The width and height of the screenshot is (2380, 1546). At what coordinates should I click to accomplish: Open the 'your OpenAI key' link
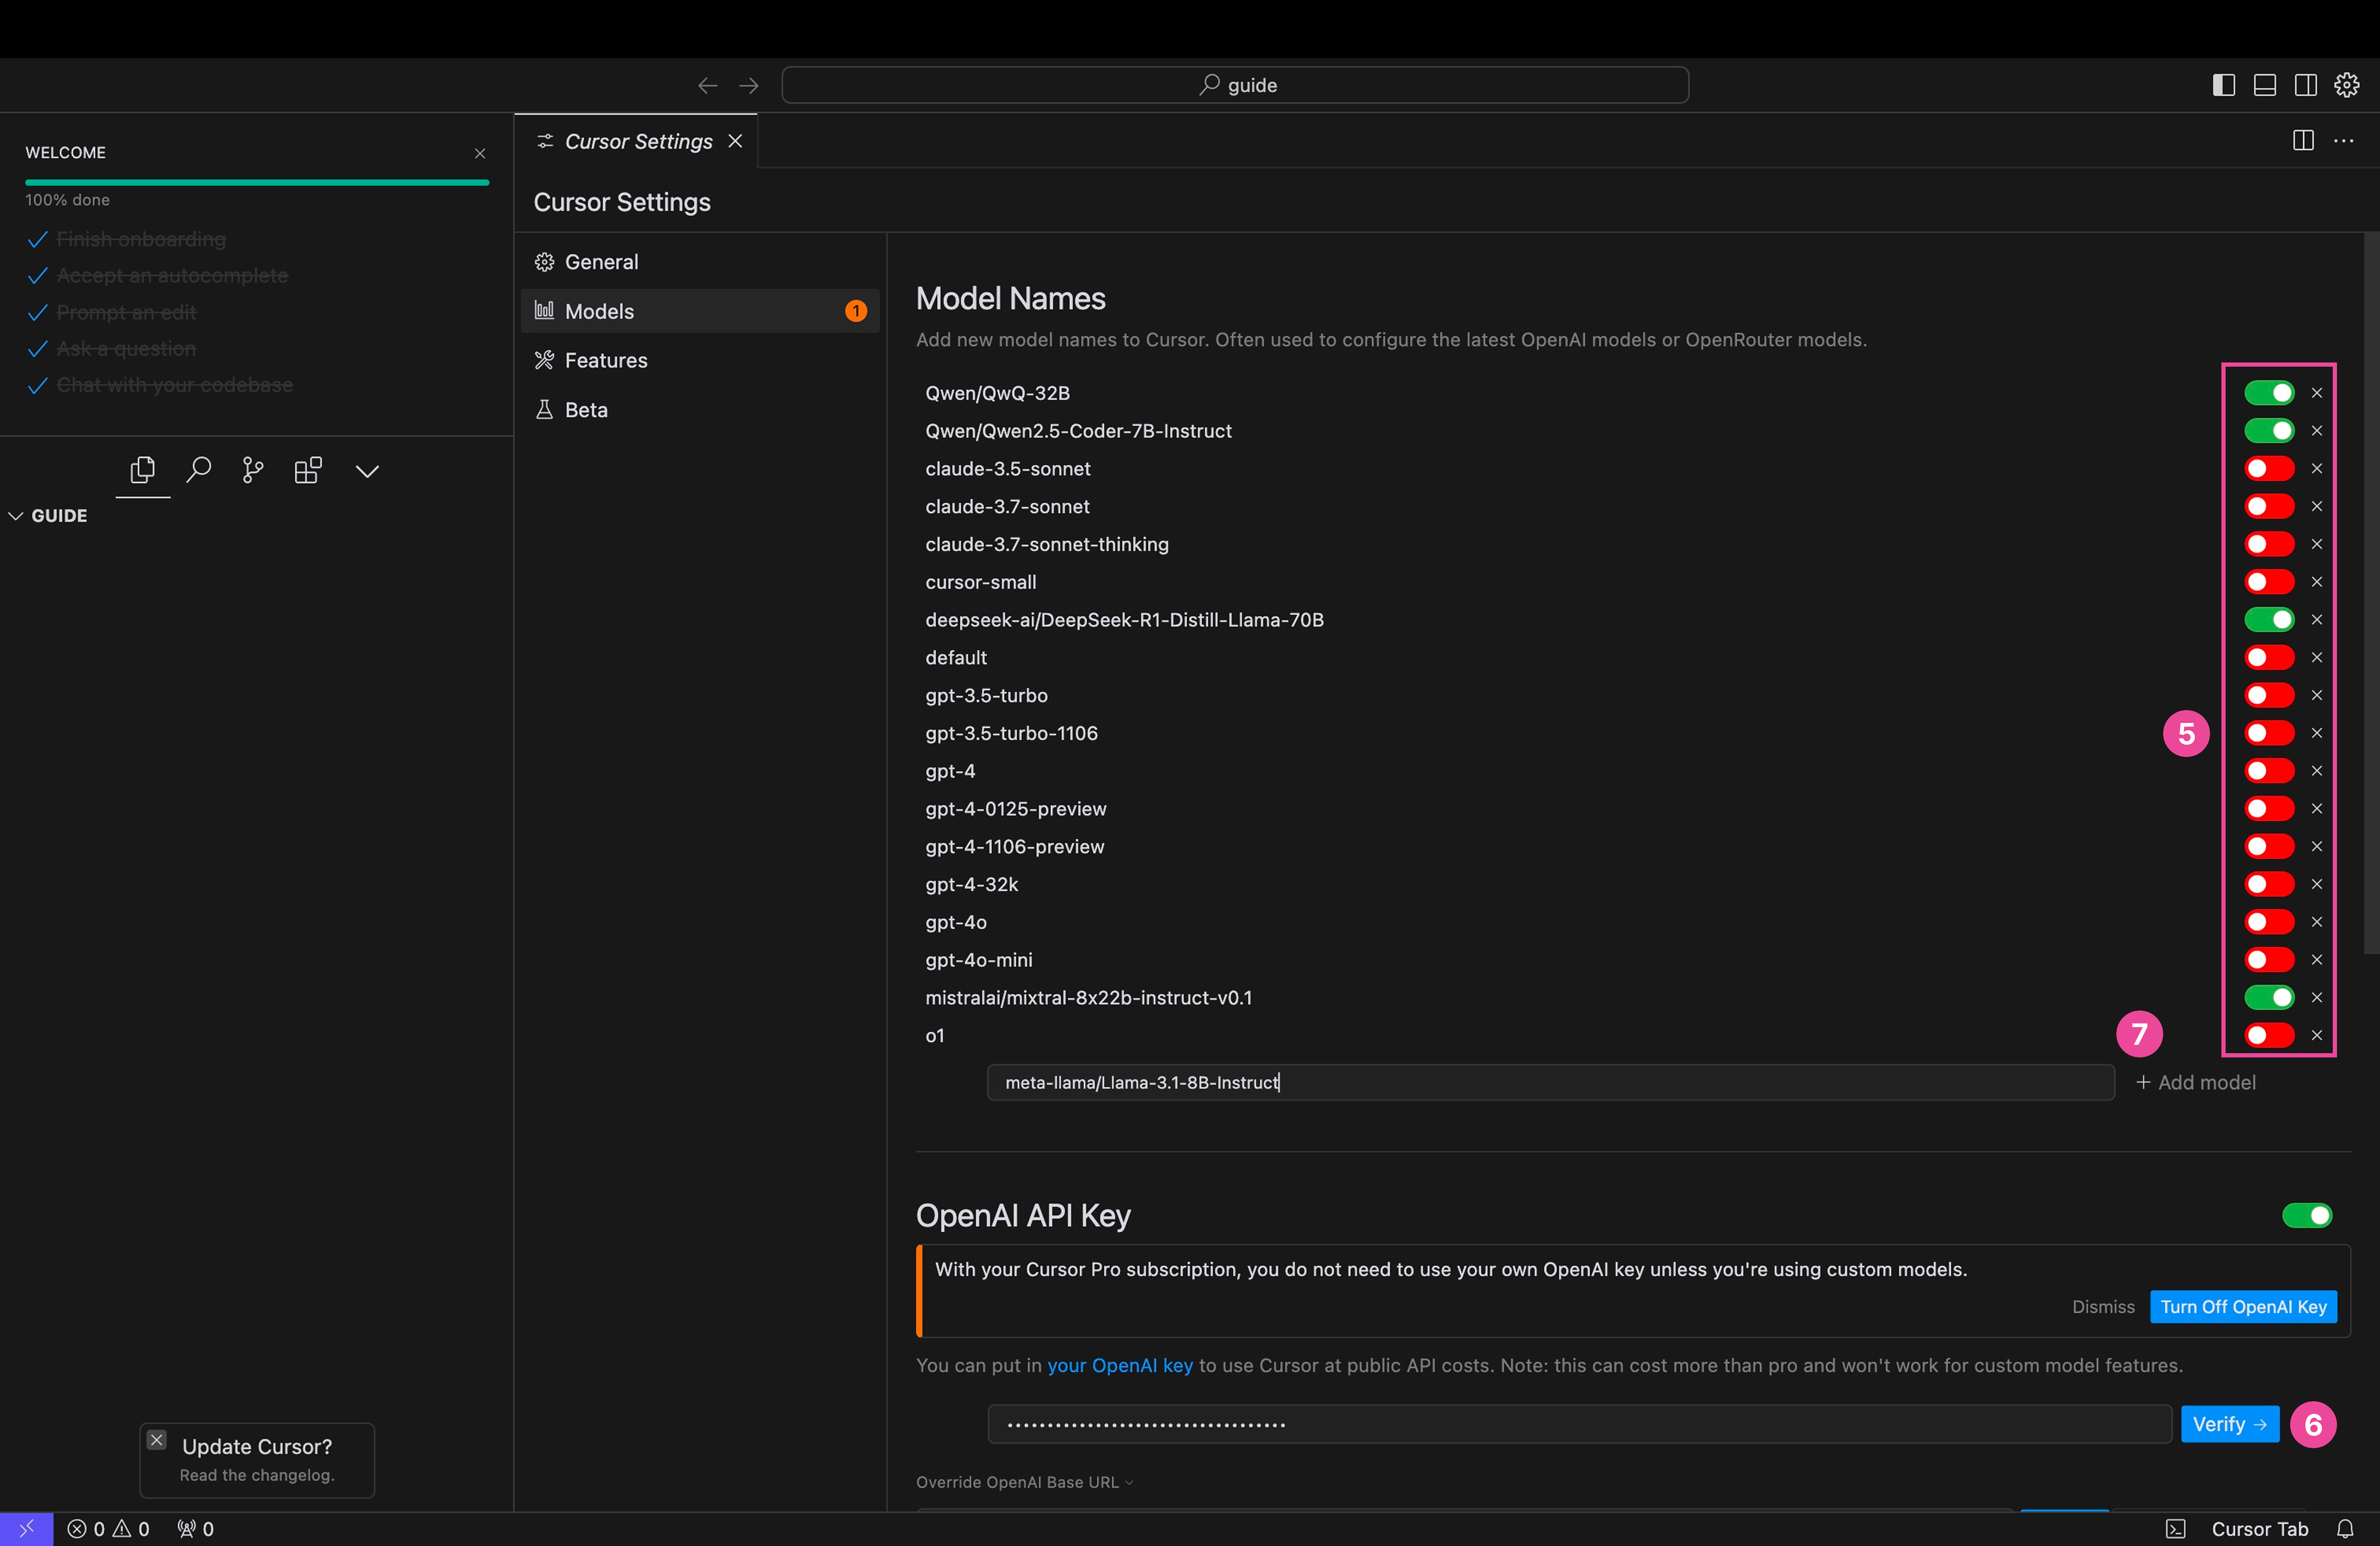(x=1120, y=1366)
